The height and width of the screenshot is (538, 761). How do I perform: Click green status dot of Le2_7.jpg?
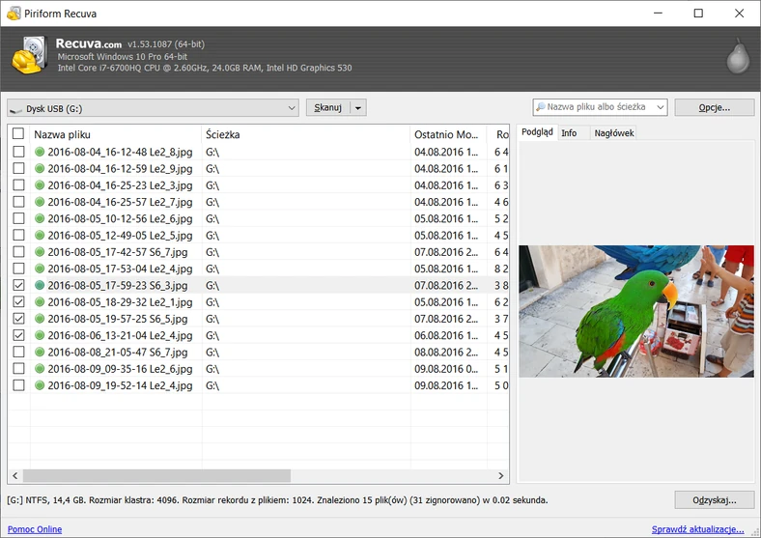click(40, 202)
